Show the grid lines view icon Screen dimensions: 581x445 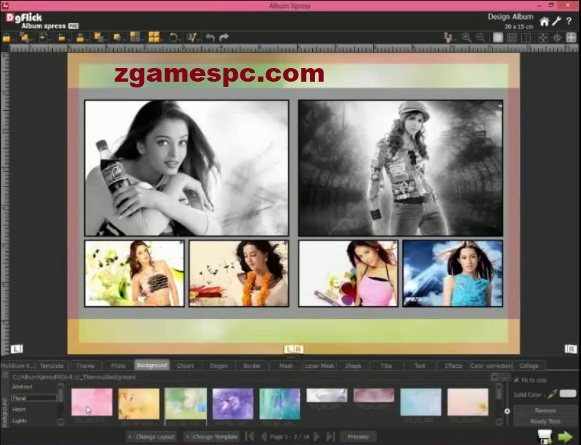click(512, 37)
